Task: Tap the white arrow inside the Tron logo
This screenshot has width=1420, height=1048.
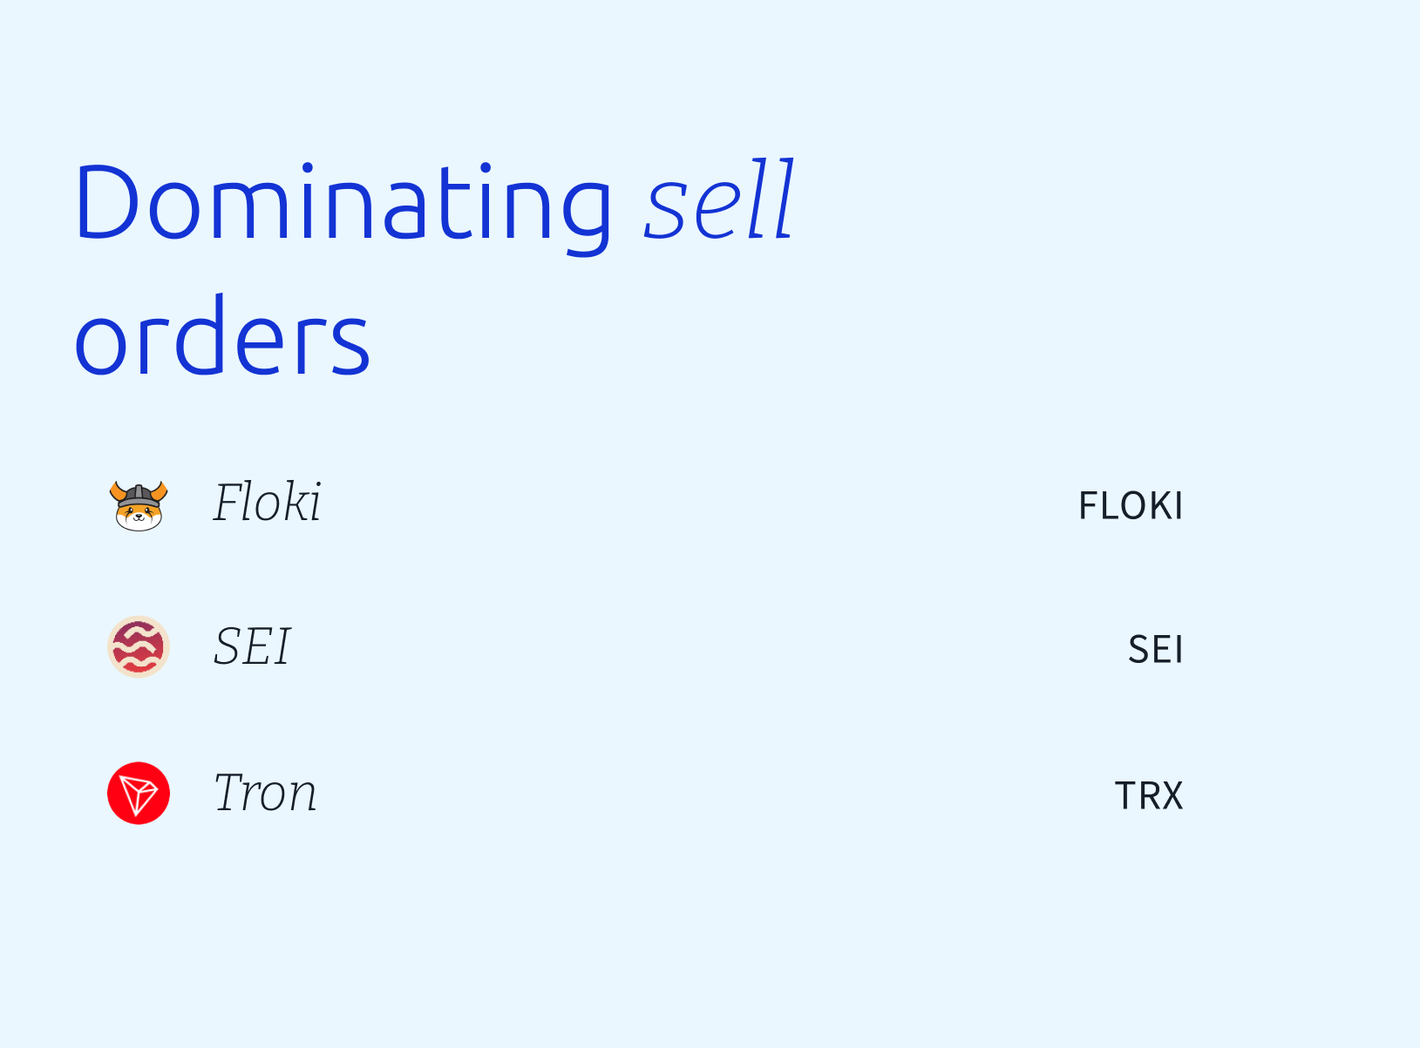Action: pyautogui.click(x=138, y=794)
